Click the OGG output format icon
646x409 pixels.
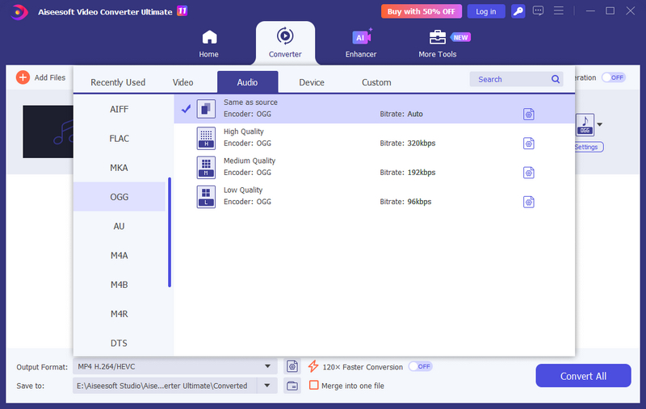point(585,124)
